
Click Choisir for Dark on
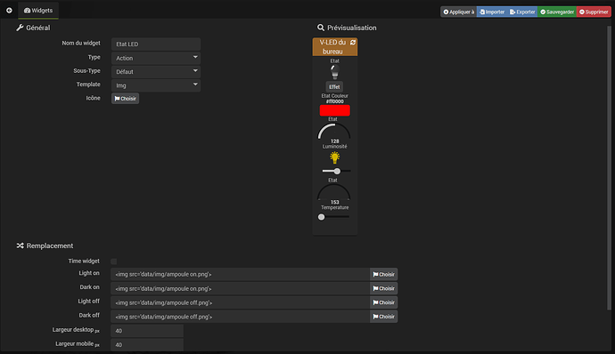383,288
